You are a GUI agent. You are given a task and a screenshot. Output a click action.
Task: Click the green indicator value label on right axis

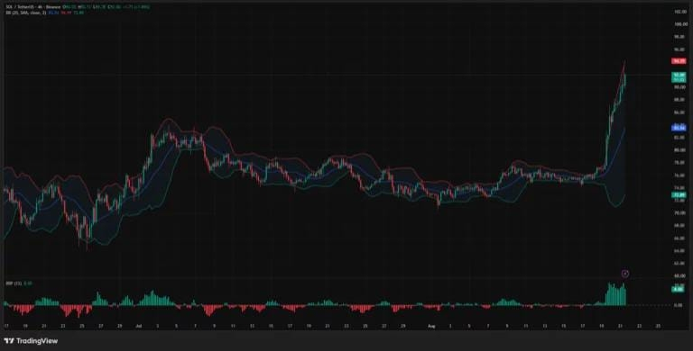[678, 289]
